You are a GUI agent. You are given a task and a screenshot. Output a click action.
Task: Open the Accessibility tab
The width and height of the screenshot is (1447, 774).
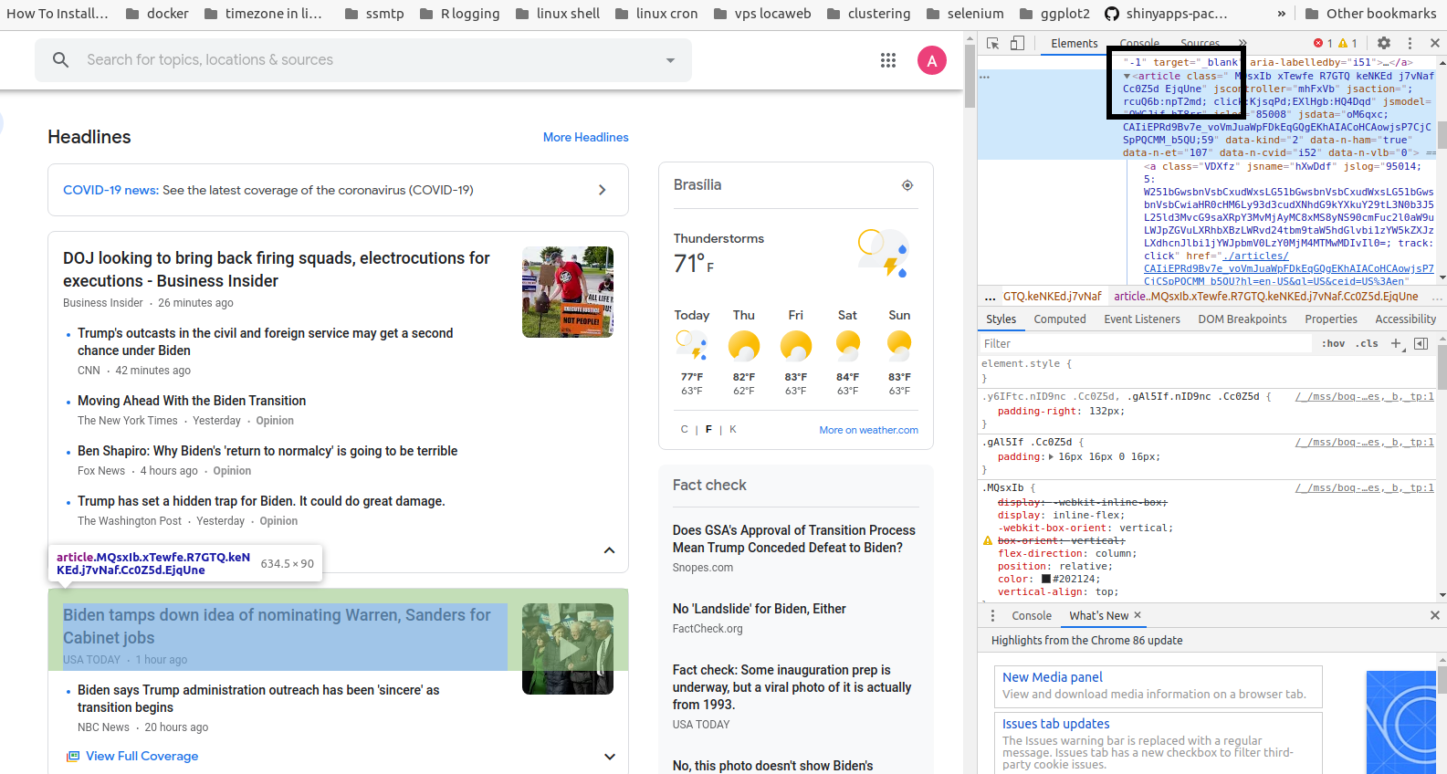(1406, 319)
